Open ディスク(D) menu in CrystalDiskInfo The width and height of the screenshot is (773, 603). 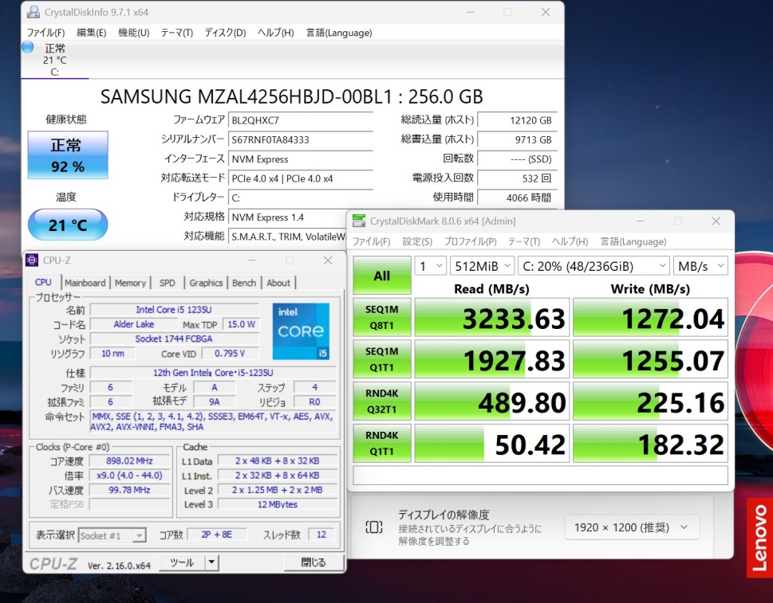tap(225, 33)
